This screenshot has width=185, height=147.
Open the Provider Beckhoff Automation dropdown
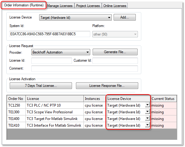point(61,52)
